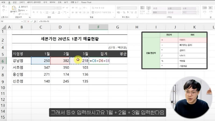Open Format as Table menu
The height and width of the screenshot is (121, 215).
148,10
